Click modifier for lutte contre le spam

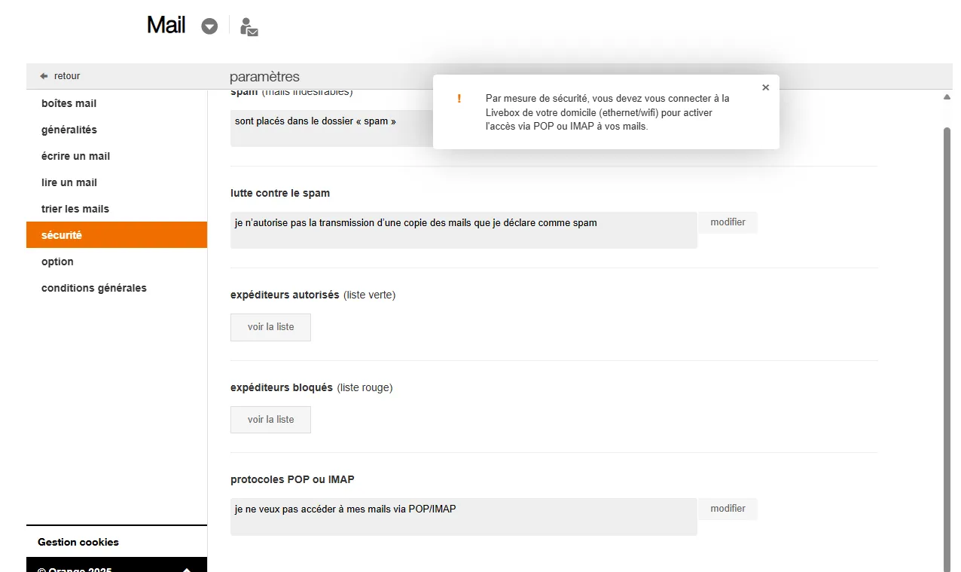[x=728, y=222]
